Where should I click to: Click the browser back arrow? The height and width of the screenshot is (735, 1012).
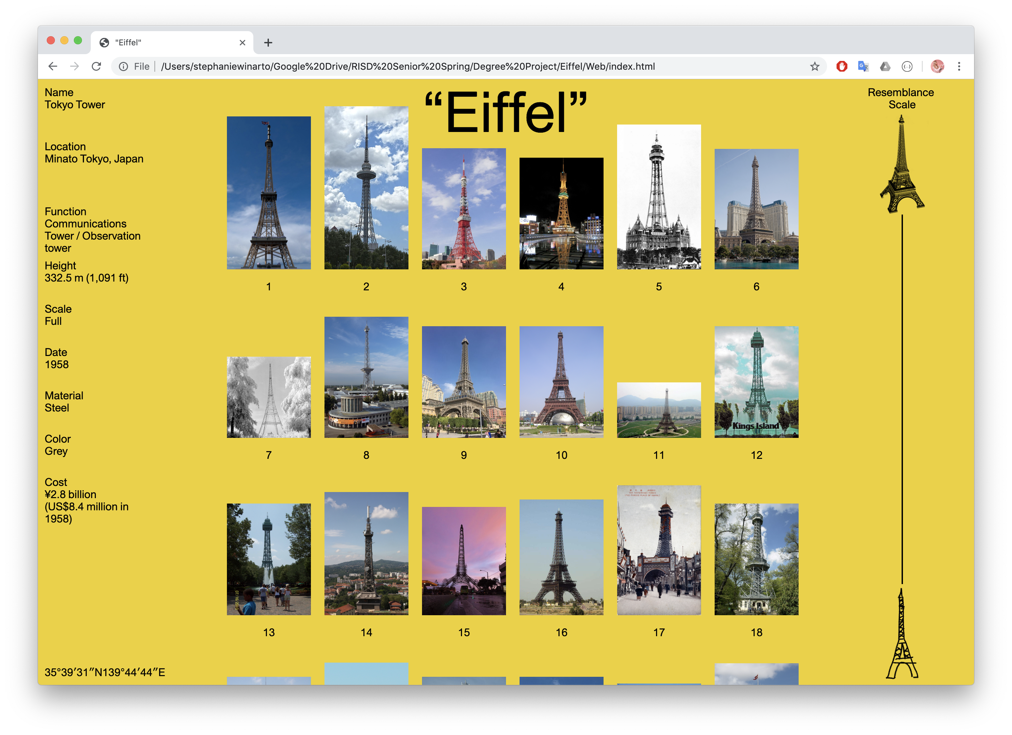tap(52, 66)
